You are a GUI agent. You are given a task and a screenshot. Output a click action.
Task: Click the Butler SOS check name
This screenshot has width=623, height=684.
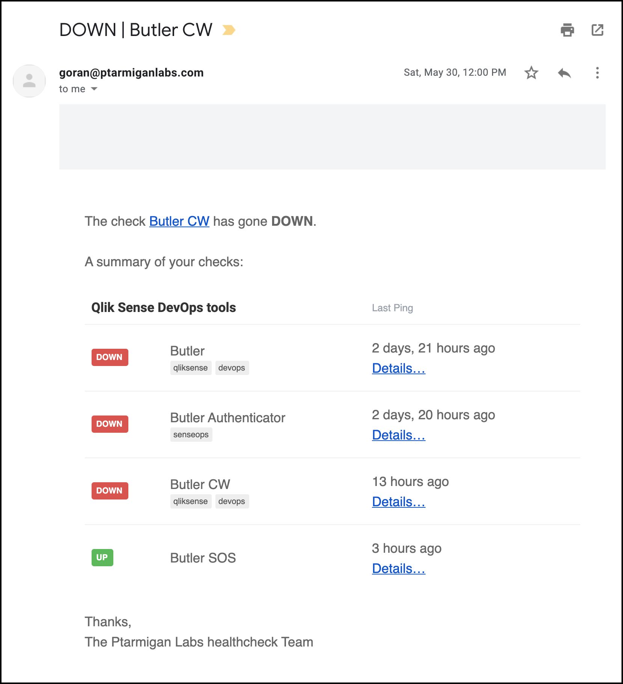point(203,558)
